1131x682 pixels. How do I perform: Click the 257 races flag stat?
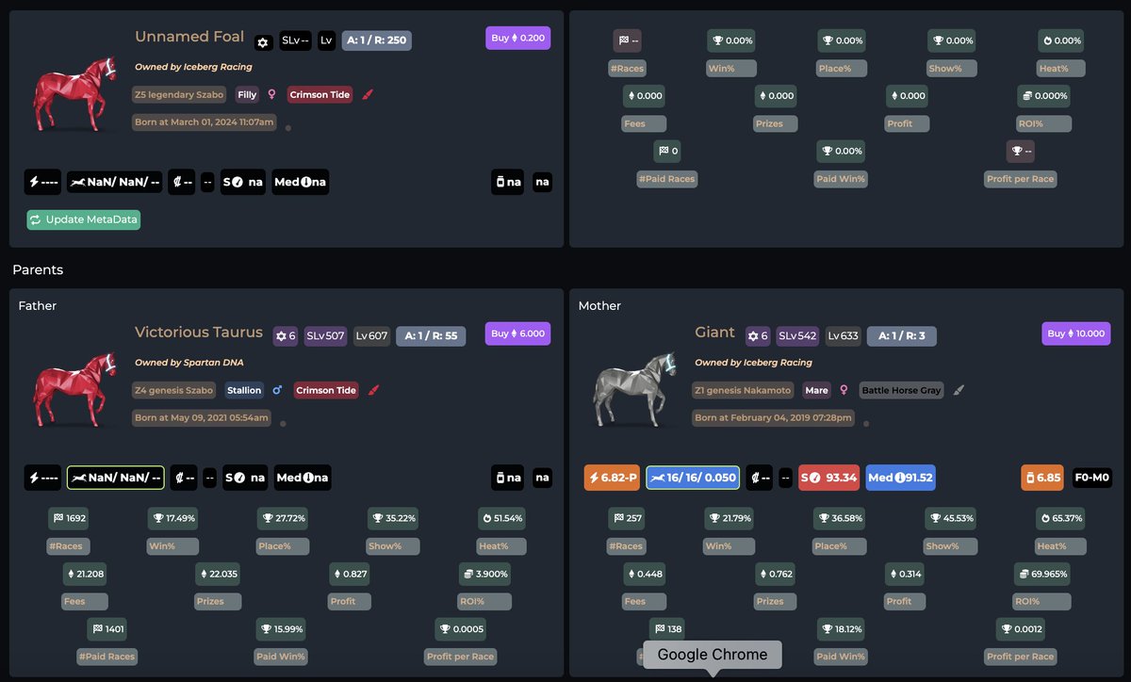point(628,518)
